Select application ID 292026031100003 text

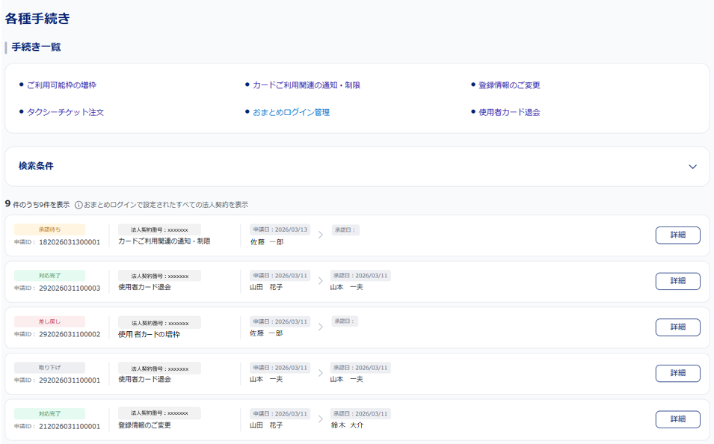70,289
